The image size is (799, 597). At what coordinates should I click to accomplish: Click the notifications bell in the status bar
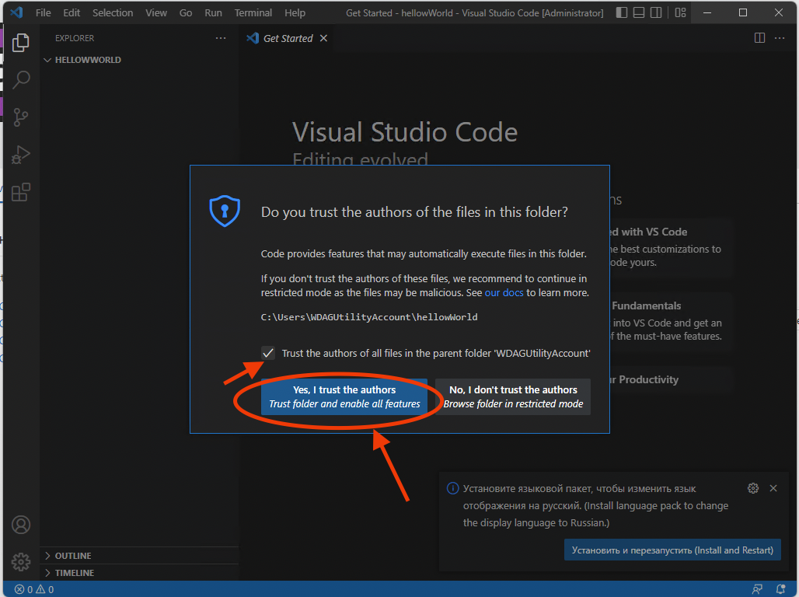point(780,589)
